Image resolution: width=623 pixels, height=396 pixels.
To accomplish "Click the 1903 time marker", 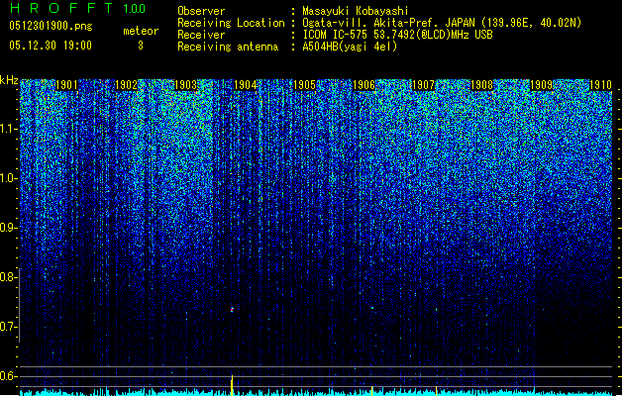I will pos(185,85).
